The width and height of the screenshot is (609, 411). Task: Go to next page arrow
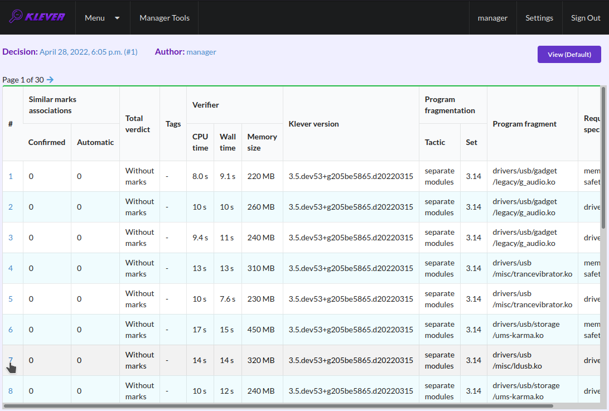[x=50, y=80]
